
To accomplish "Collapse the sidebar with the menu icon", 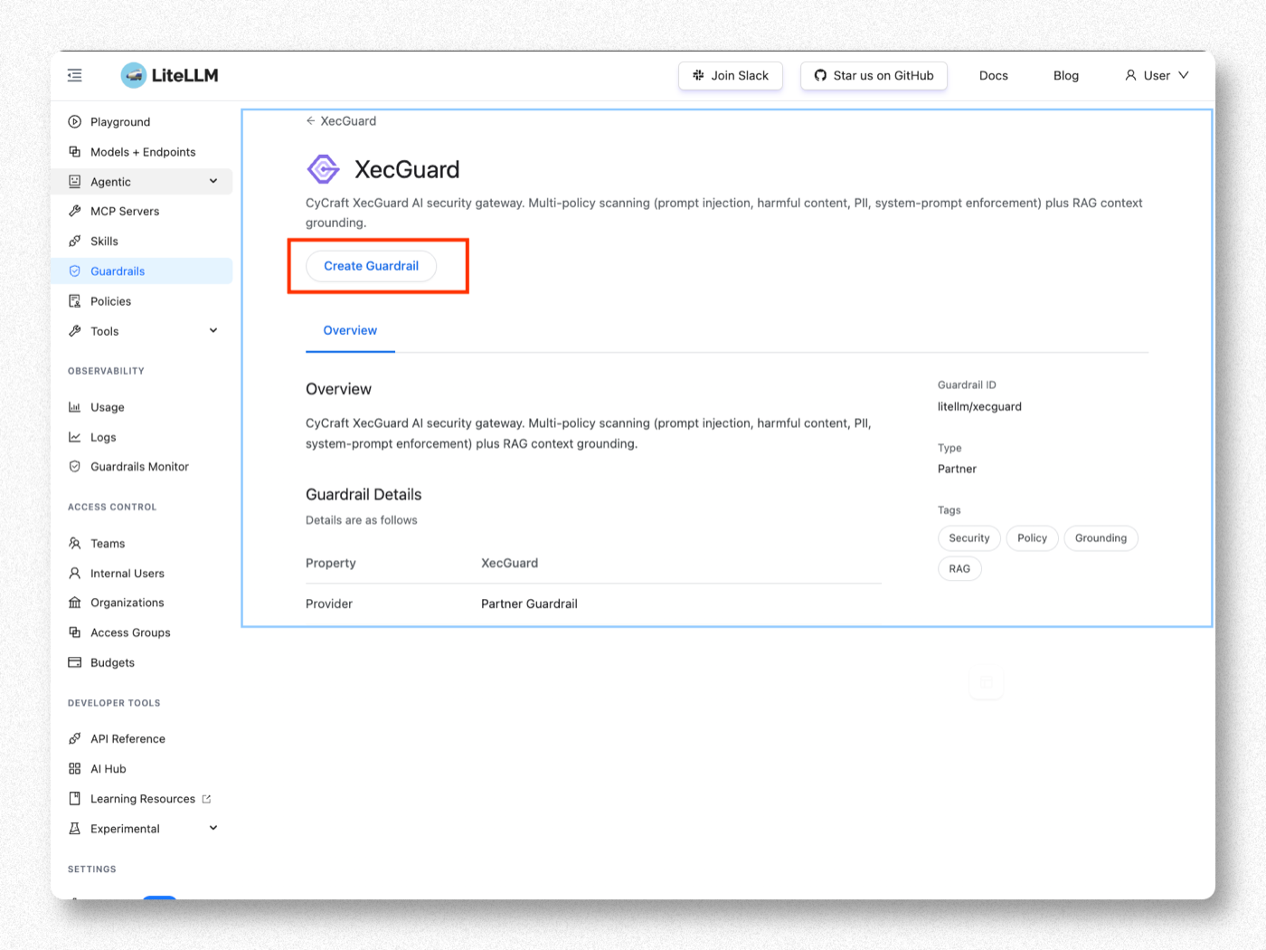I will pyautogui.click(x=75, y=75).
